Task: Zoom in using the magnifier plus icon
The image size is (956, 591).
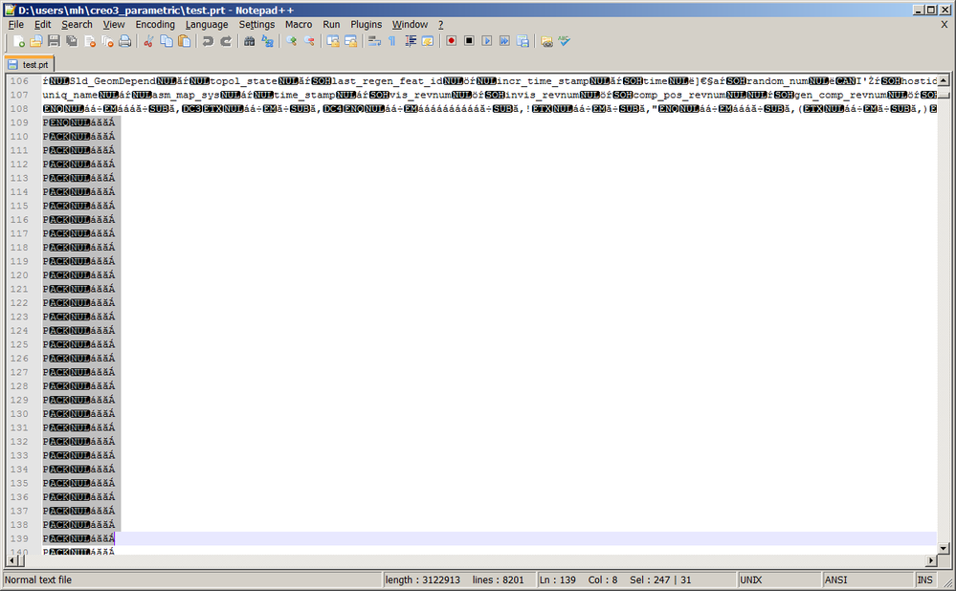Action: [291, 41]
